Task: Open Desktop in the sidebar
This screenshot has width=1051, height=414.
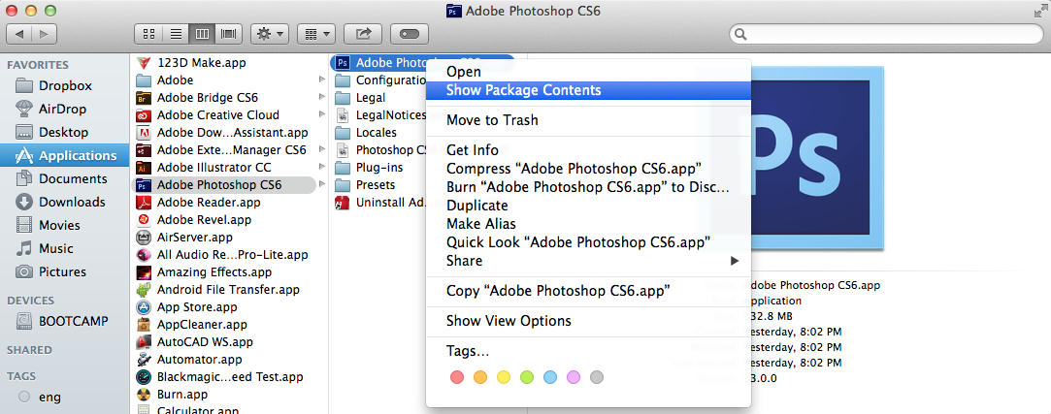Action: [64, 132]
